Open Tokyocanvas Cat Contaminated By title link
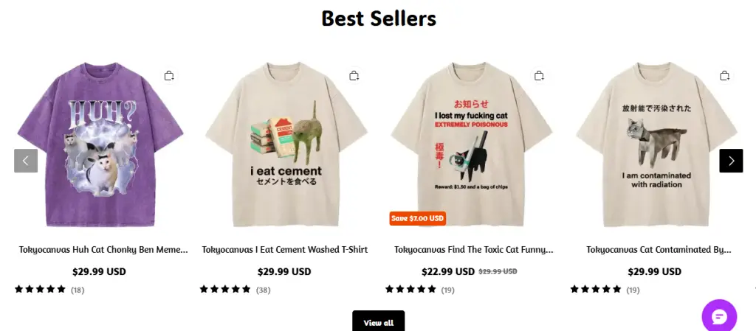The image size is (756, 331). [659, 250]
